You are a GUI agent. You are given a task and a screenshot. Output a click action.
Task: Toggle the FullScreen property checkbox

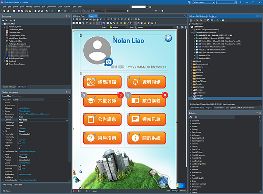click(x=20, y=143)
